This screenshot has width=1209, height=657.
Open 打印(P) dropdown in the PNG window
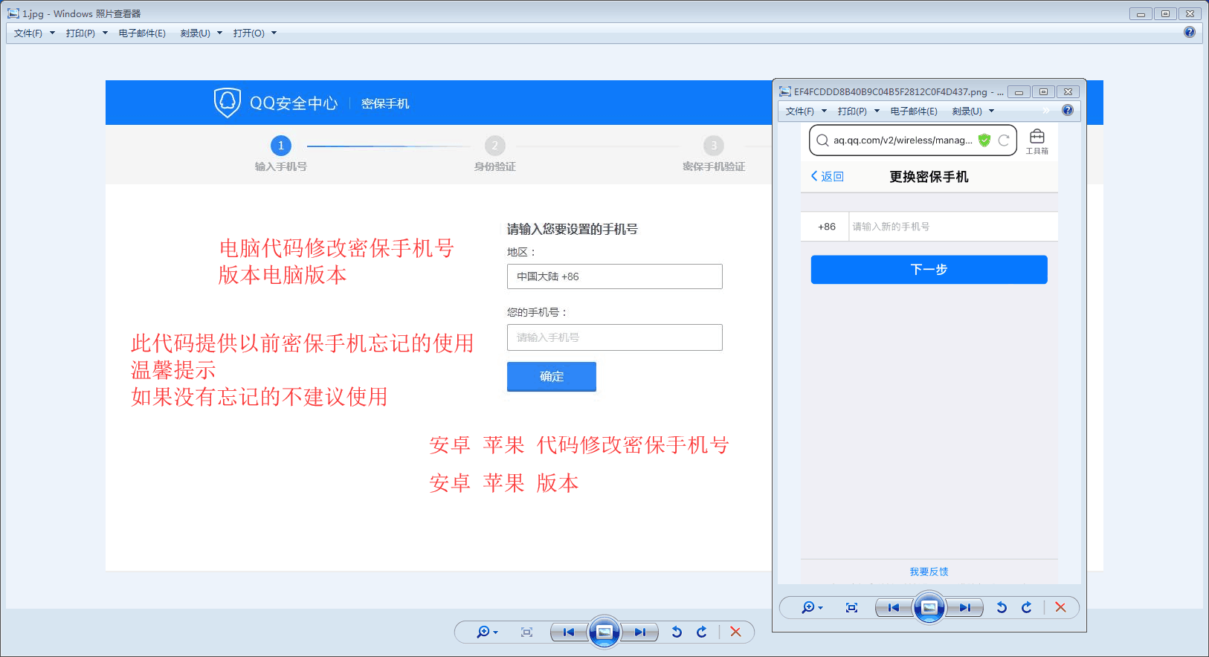click(x=858, y=111)
